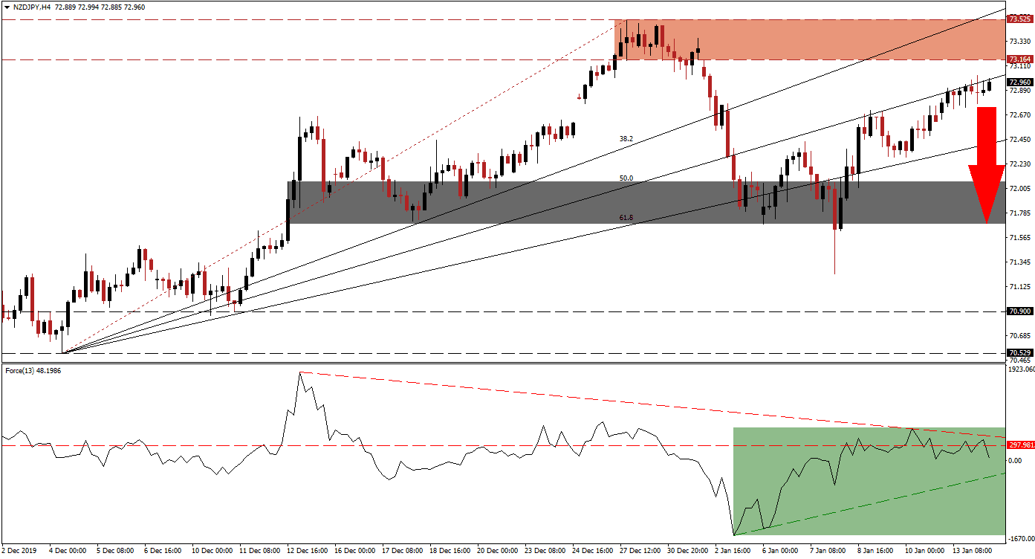Click the 6 Dec 16:00 time label
This screenshot has width=1035, height=559.
163,551
